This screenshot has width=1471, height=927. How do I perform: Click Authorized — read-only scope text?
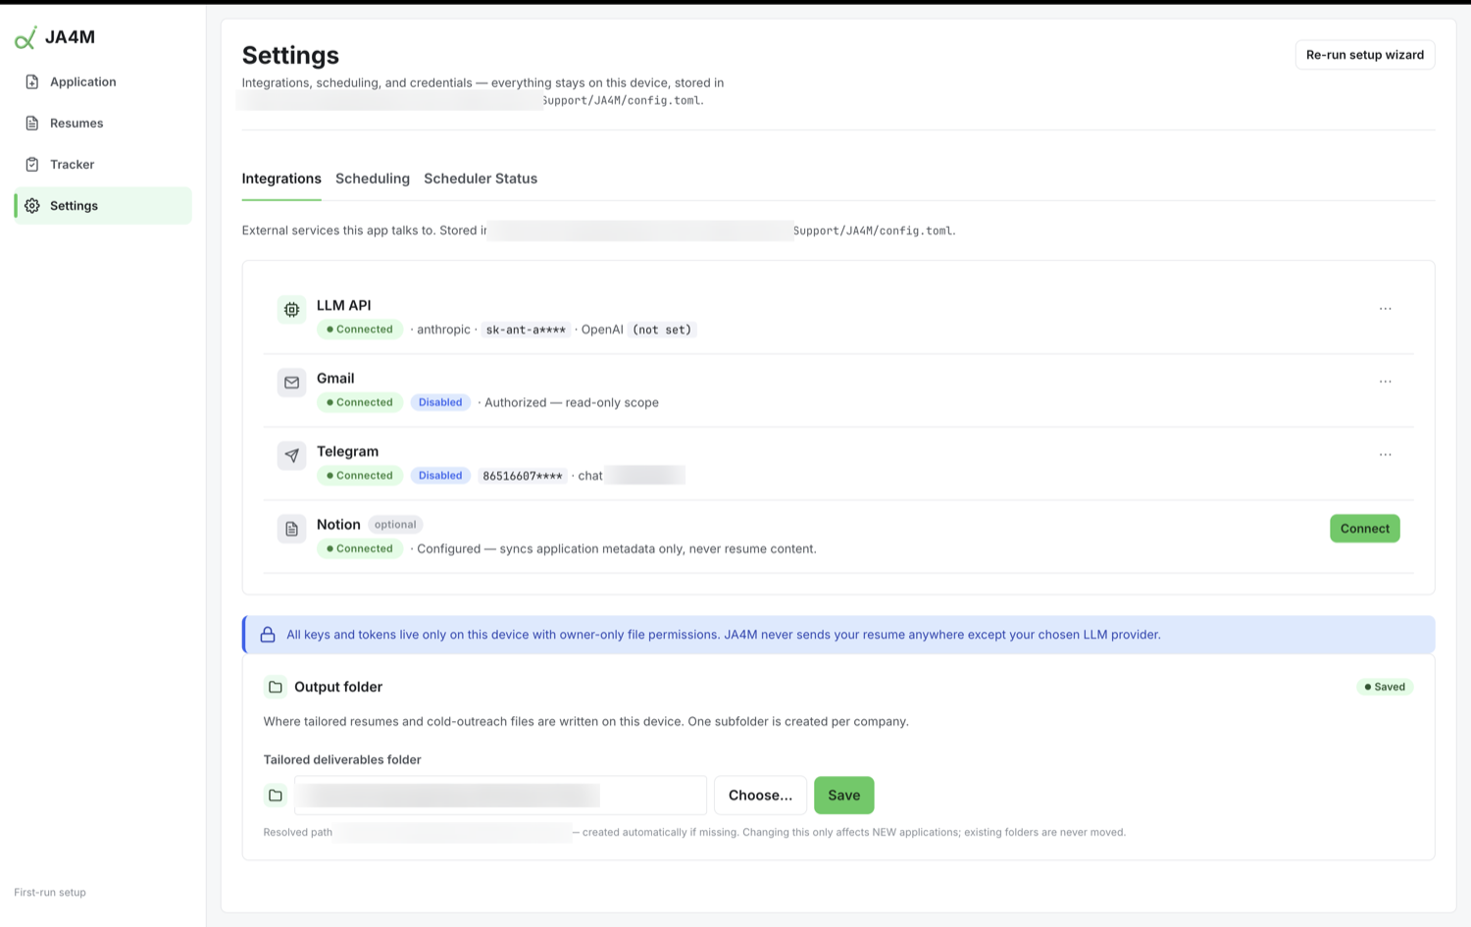[x=572, y=402]
